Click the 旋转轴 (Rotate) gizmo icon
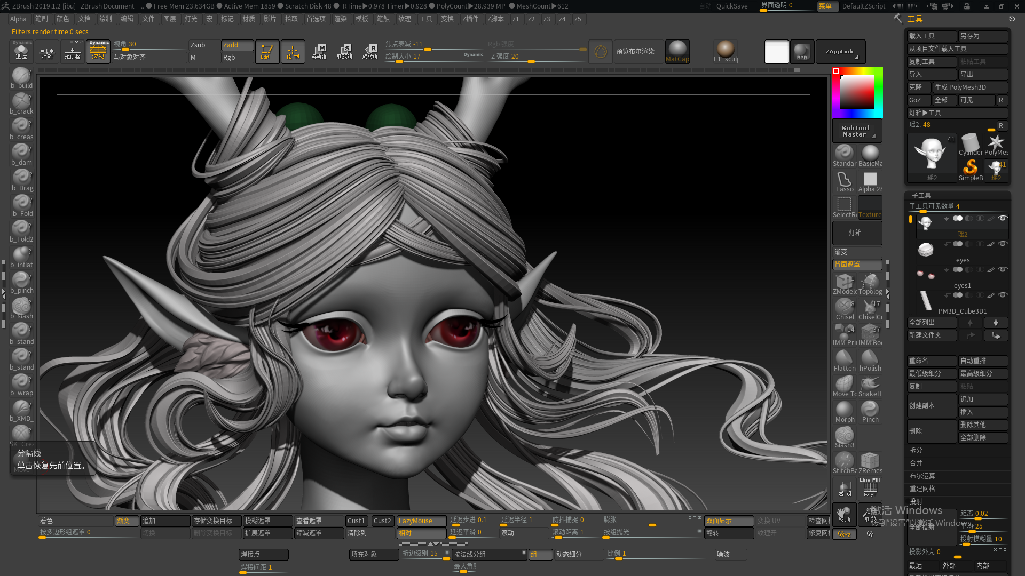The image size is (1025, 576). [370, 52]
